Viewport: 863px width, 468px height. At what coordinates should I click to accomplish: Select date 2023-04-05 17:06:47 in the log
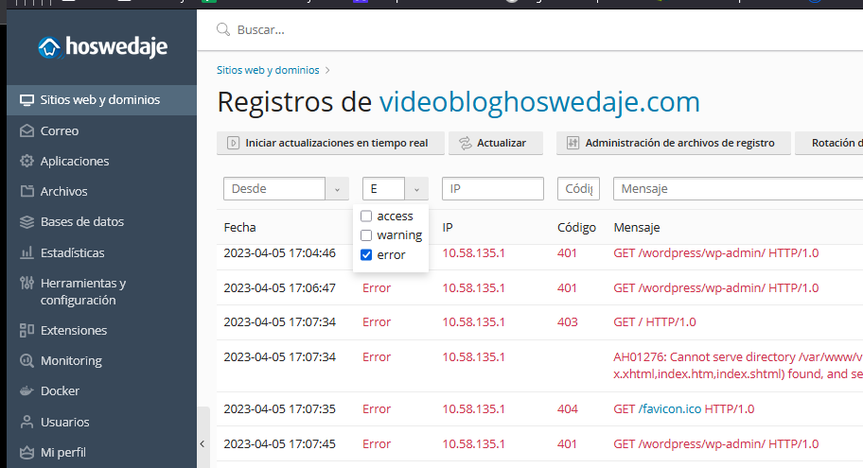[279, 288]
